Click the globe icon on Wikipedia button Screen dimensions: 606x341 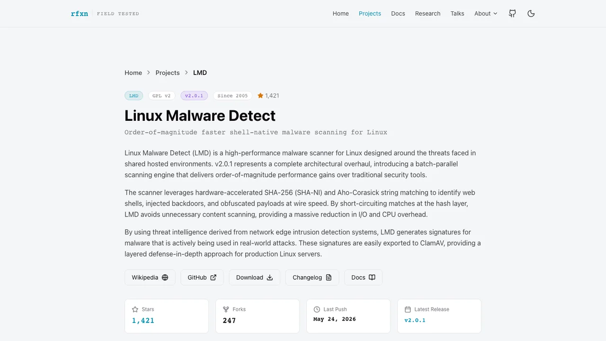165,278
